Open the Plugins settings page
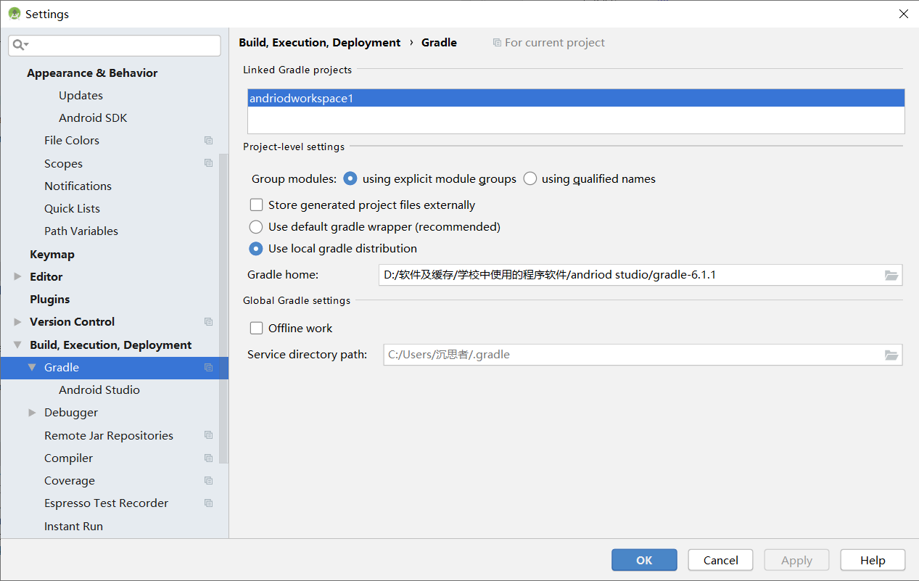This screenshot has width=919, height=581. coord(50,300)
